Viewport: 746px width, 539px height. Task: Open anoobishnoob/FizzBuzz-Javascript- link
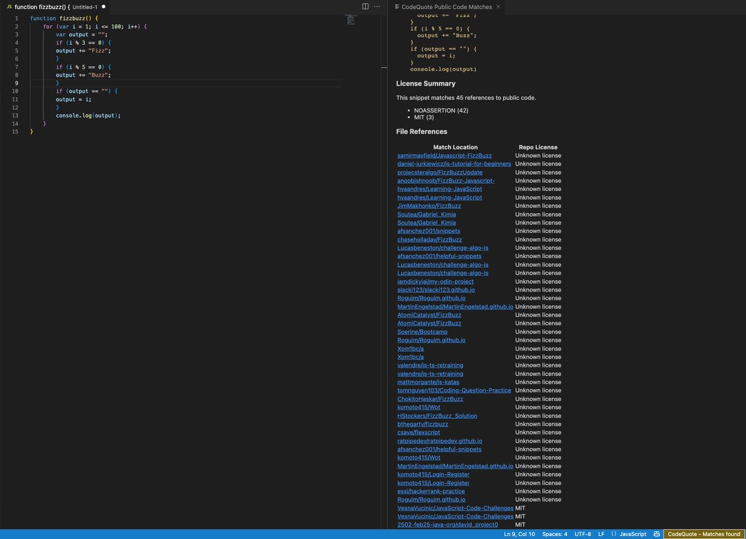pyautogui.click(x=446, y=180)
